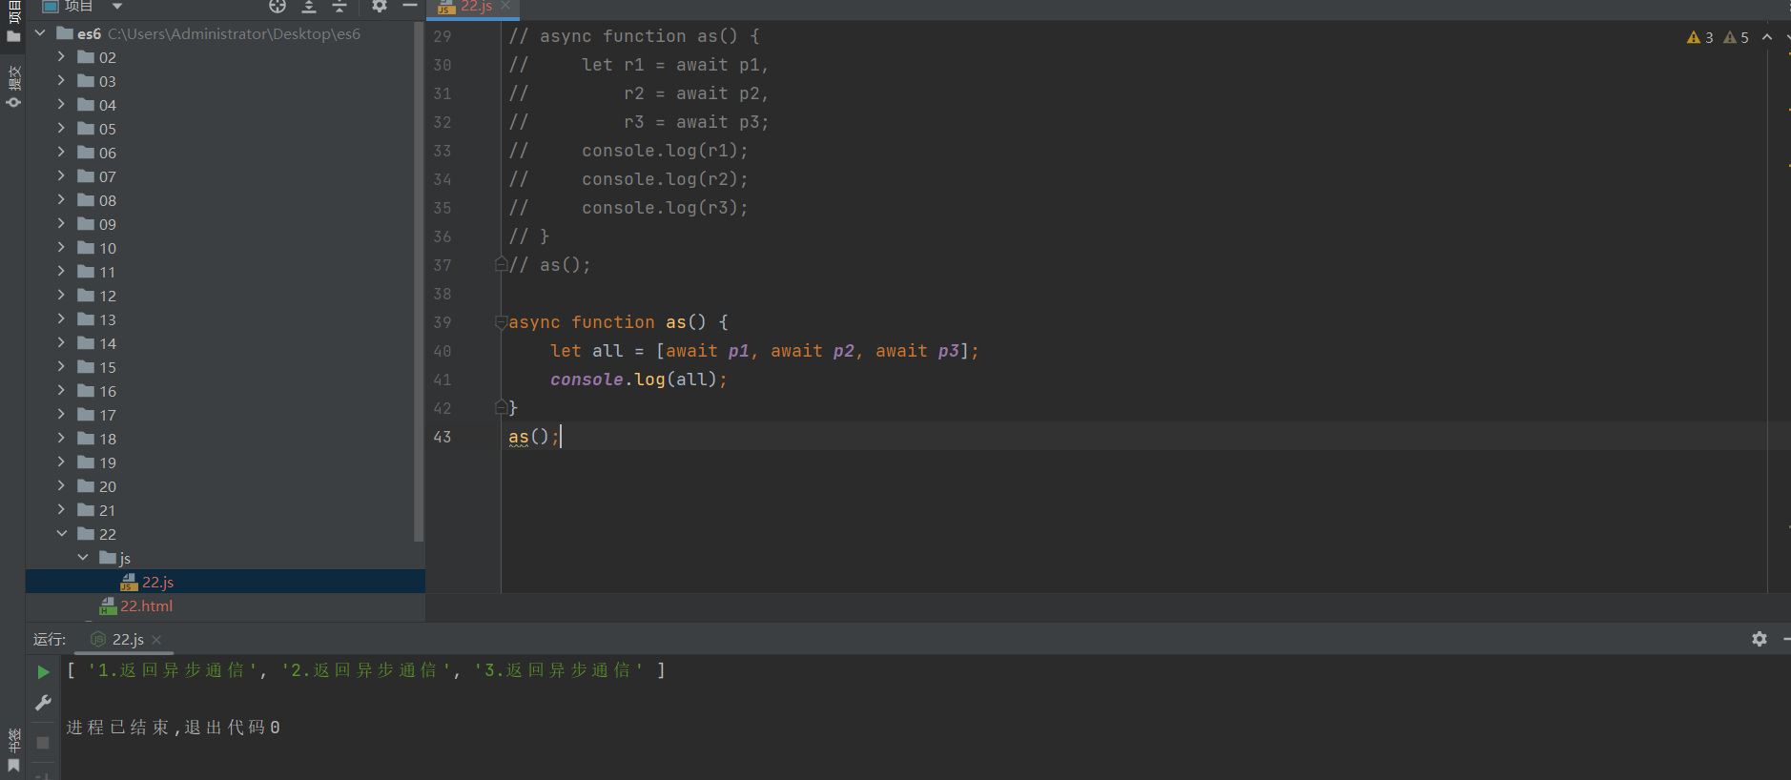Select folder 15 in project tree

point(107,367)
